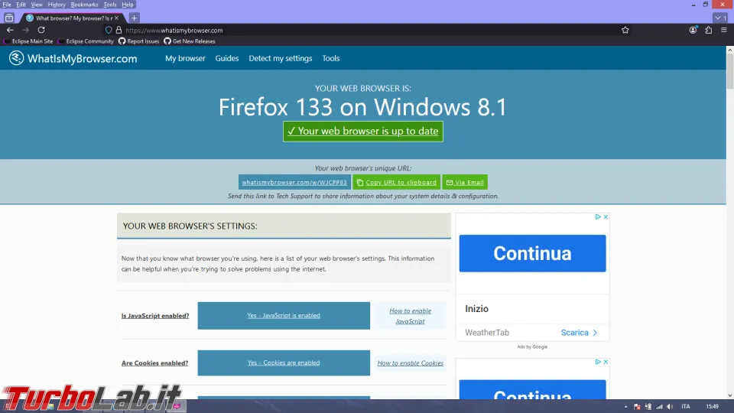
Task: Open the Extensions puzzle-piece icon
Action: (708, 30)
